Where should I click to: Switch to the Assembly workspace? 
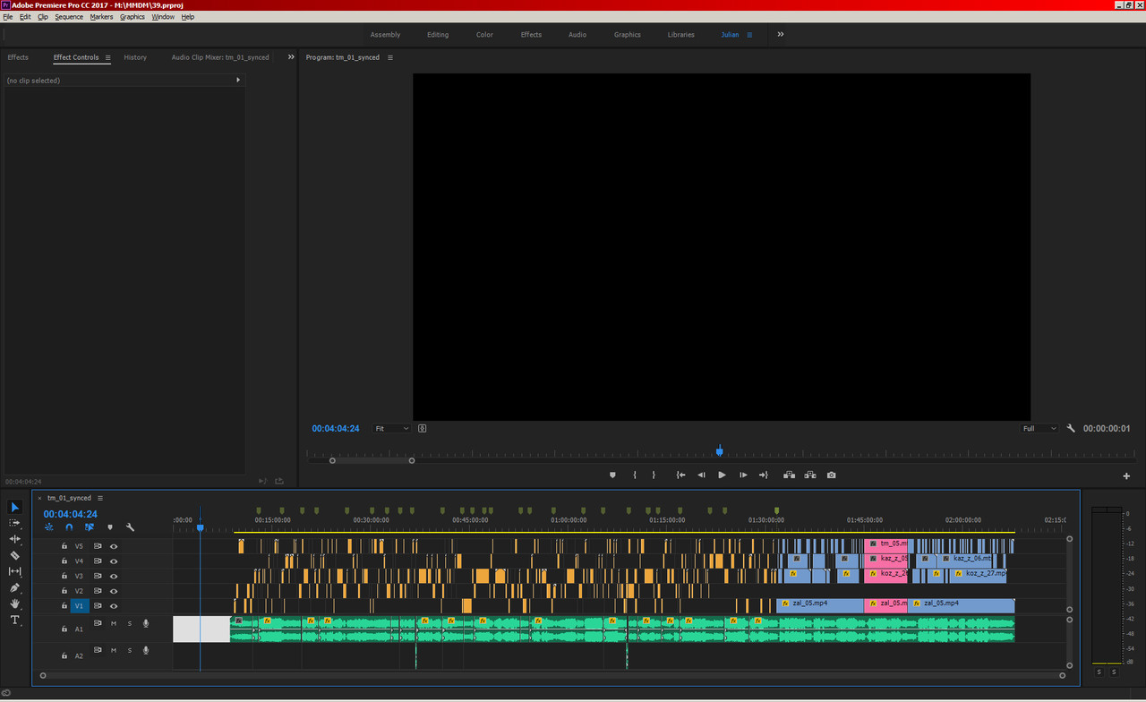pos(386,35)
